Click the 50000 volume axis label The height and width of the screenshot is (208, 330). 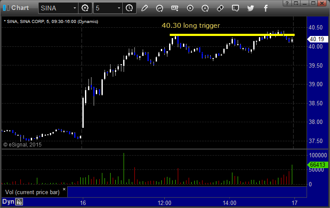(x=316, y=170)
